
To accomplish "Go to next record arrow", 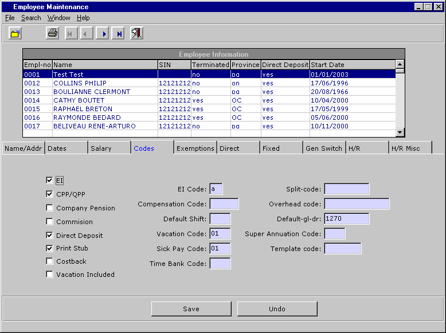I will click(x=103, y=34).
